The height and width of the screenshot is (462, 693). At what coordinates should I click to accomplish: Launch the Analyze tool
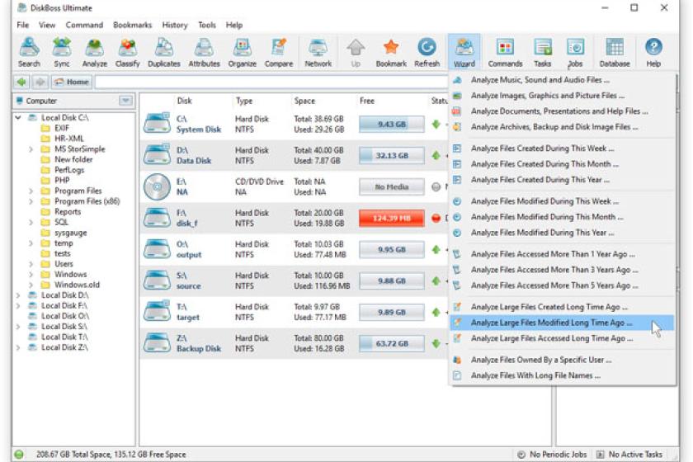pos(95,53)
